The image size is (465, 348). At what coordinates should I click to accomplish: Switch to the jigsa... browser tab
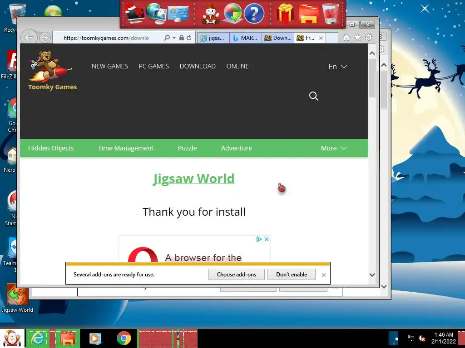(213, 38)
